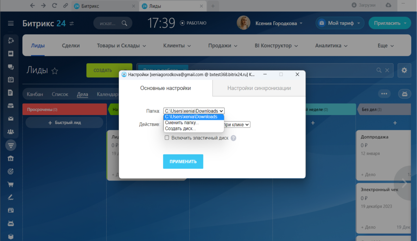Go back in browser
This screenshot has width=417, height=241.
pyautogui.click(x=32, y=6)
